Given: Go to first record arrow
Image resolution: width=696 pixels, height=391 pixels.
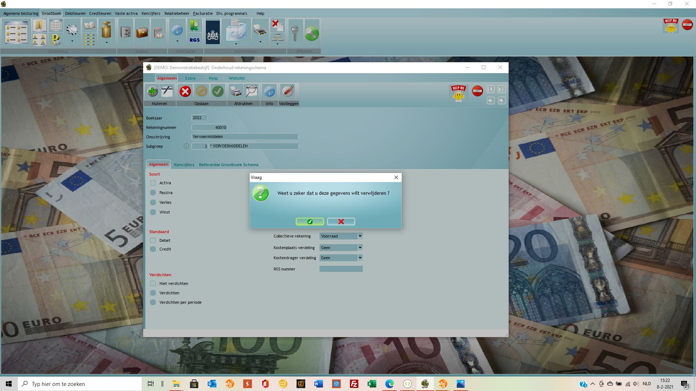Looking at the screenshot, I should point(490,89).
